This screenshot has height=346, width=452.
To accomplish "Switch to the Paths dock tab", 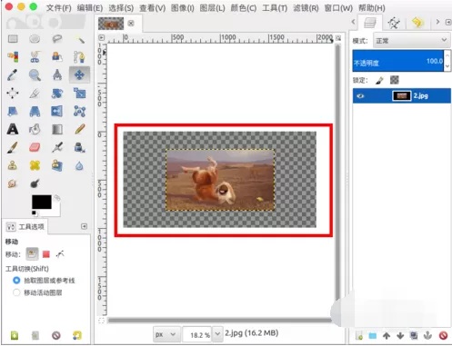I will 394,23.
